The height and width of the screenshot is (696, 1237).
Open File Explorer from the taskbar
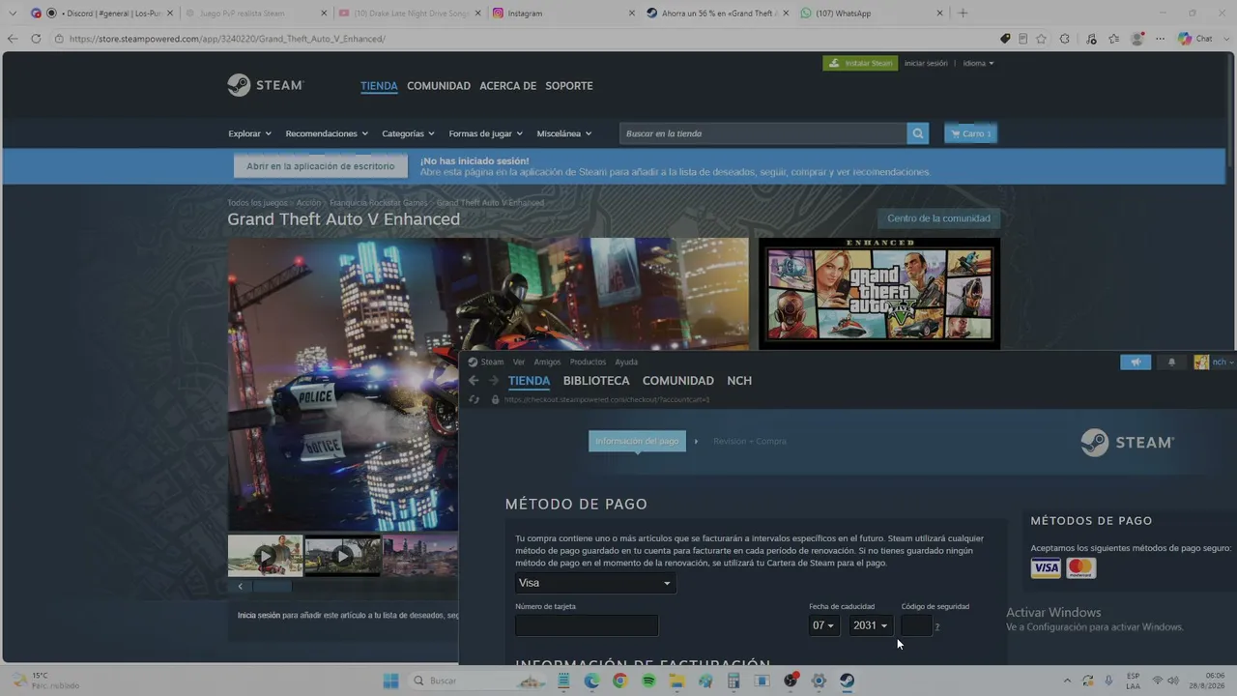point(676,681)
